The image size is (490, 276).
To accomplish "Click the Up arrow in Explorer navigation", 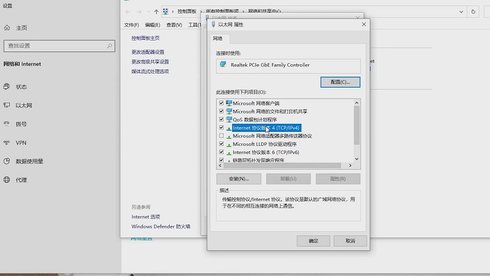I will point(156,12).
